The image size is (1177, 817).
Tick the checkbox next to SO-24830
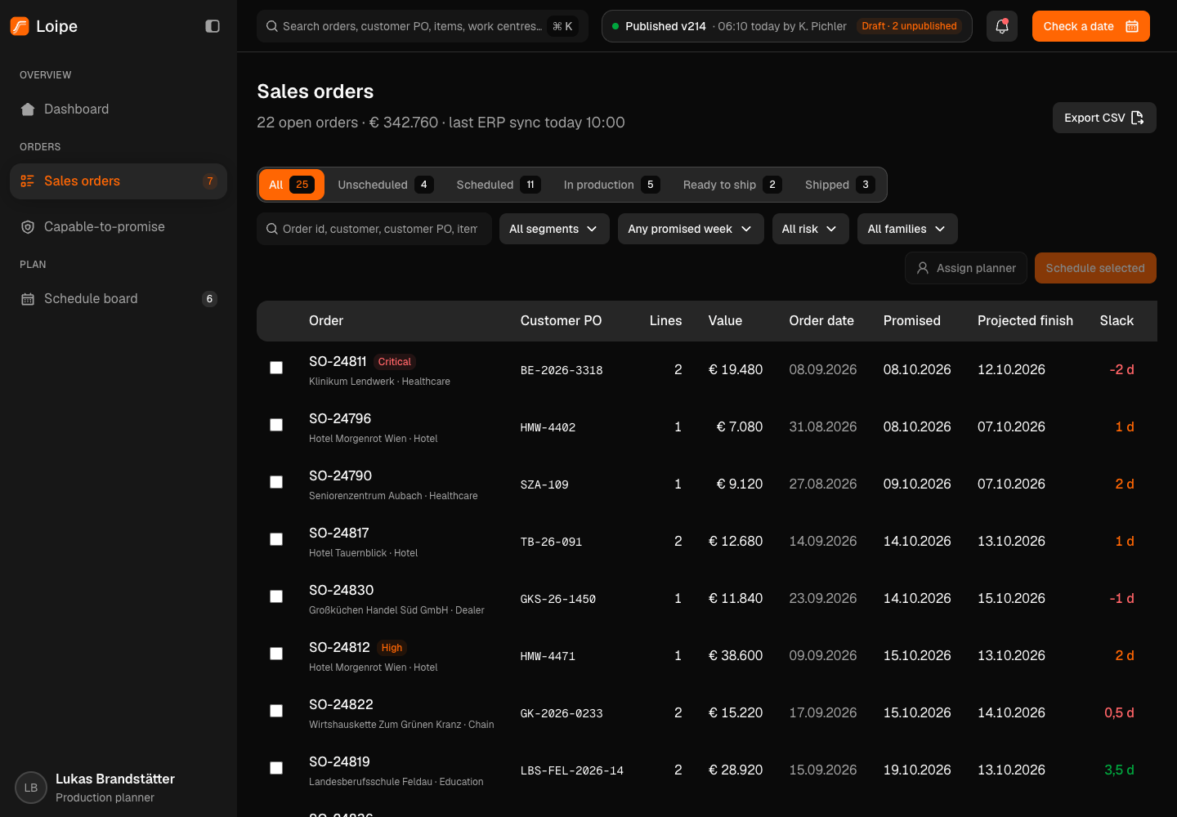click(x=276, y=596)
